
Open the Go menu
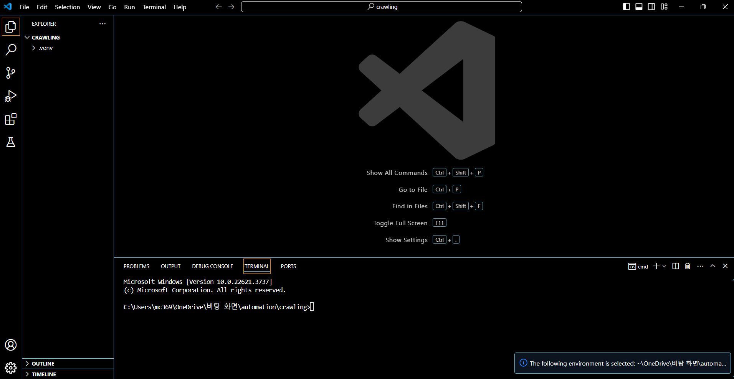[x=112, y=7]
